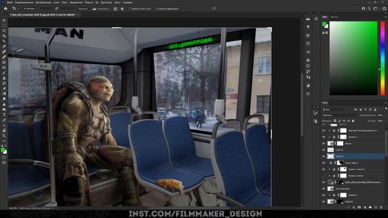The height and width of the screenshot is (218, 388).
Task: Select the Zoom tool
Action: pyautogui.click(x=4, y=136)
